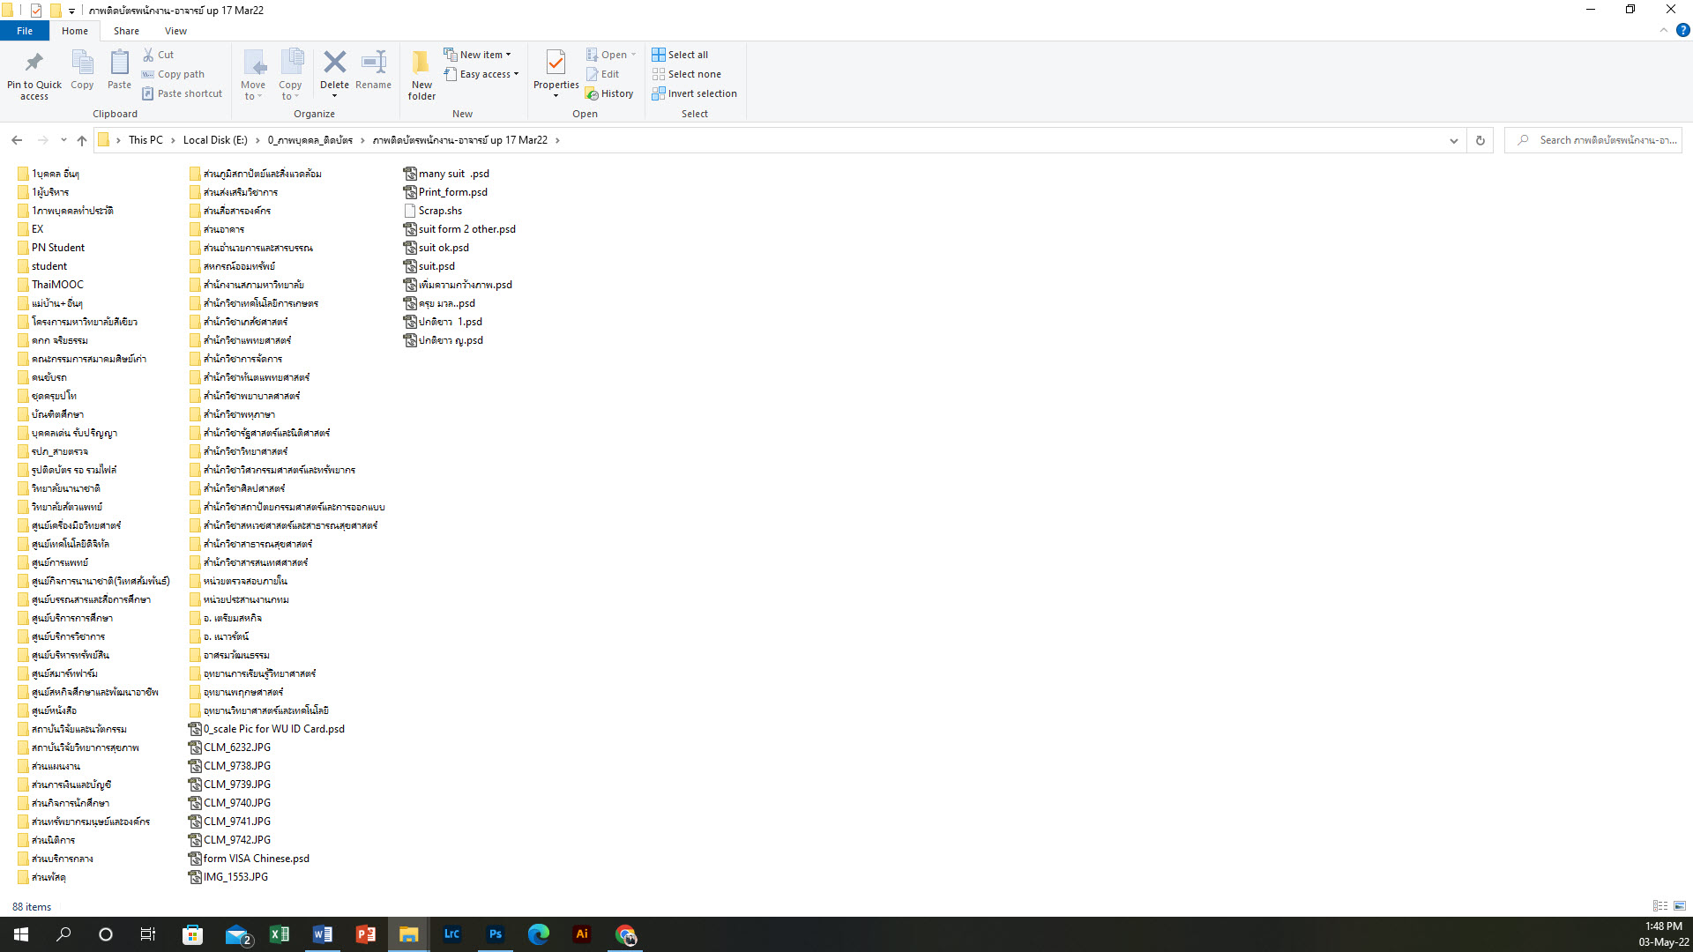The height and width of the screenshot is (952, 1693).
Task: Click the Cut icon in Clipboard group
Action: (149, 55)
